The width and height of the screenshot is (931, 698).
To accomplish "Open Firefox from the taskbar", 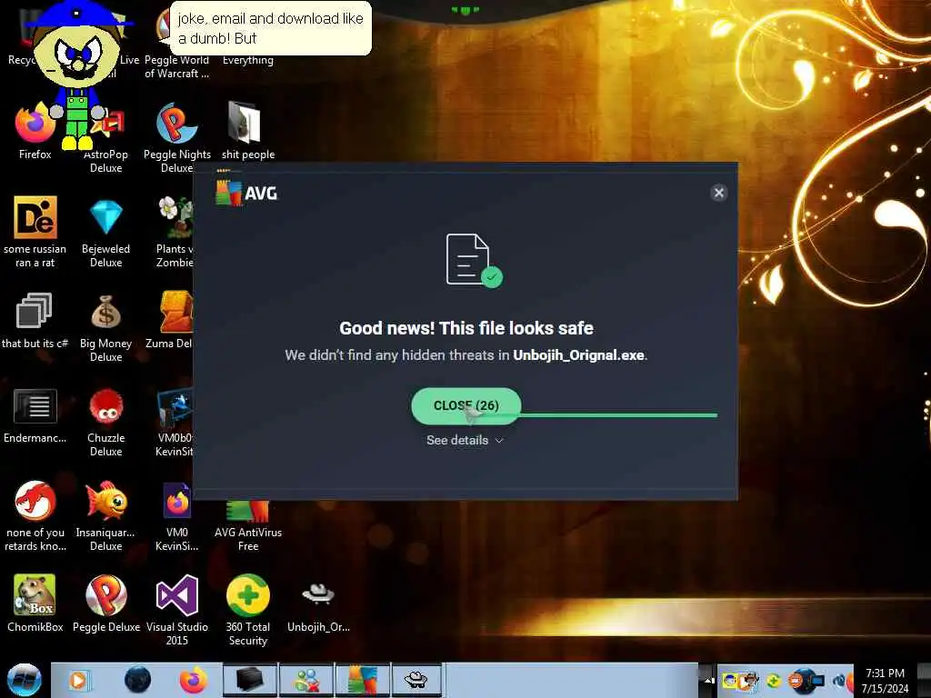I will click(x=194, y=680).
